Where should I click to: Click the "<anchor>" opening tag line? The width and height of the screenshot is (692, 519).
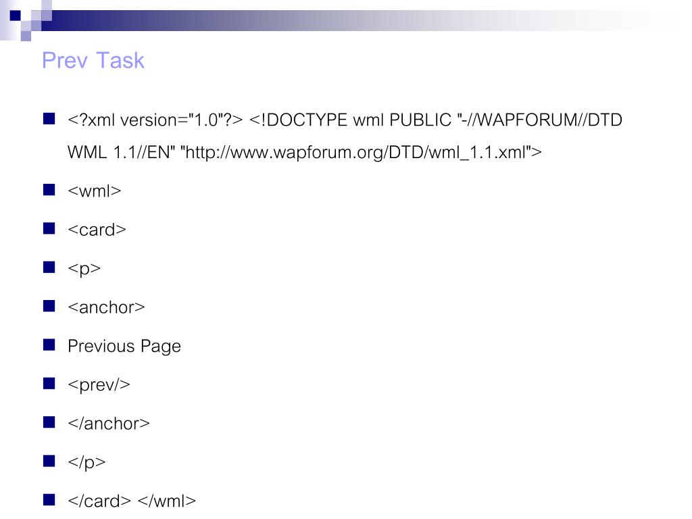click(x=106, y=307)
